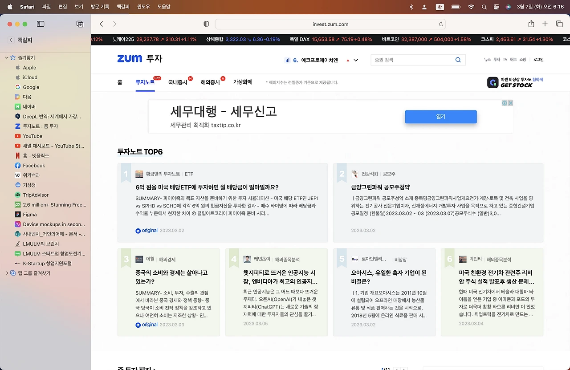Click the ad info icon
Image resolution: width=570 pixels, height=370 pixels.
pos(505,103)
